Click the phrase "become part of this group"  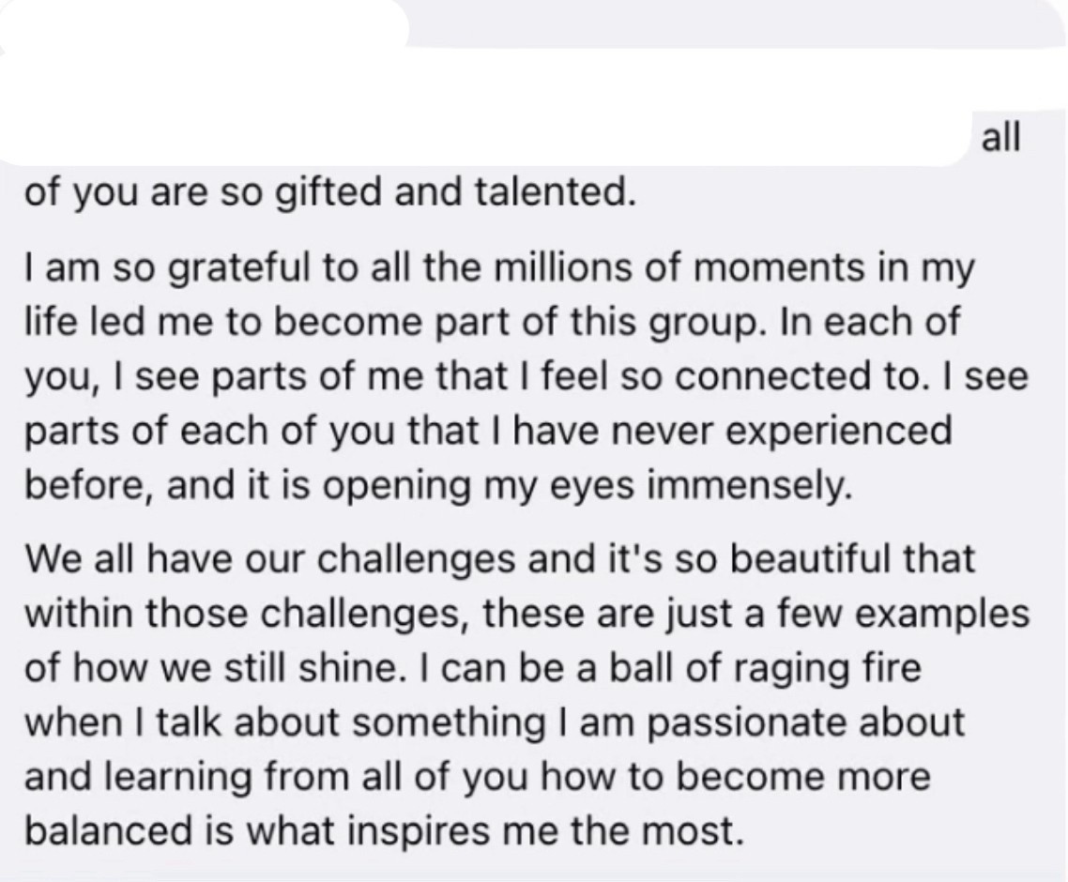[x=442, y=323]
